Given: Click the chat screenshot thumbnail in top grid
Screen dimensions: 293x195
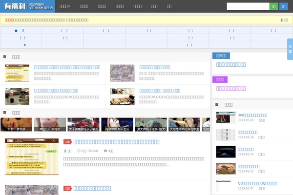Looking at the screenshot, I should (17, 73).
